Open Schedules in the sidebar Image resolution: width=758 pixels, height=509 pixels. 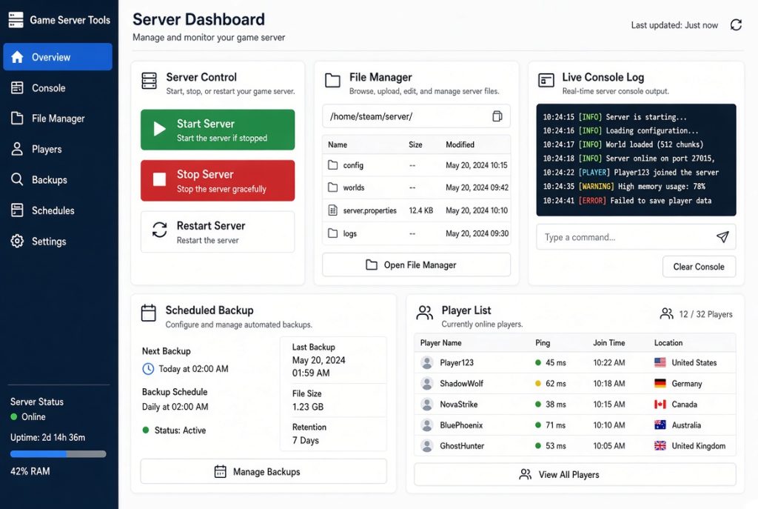[58, 210]
